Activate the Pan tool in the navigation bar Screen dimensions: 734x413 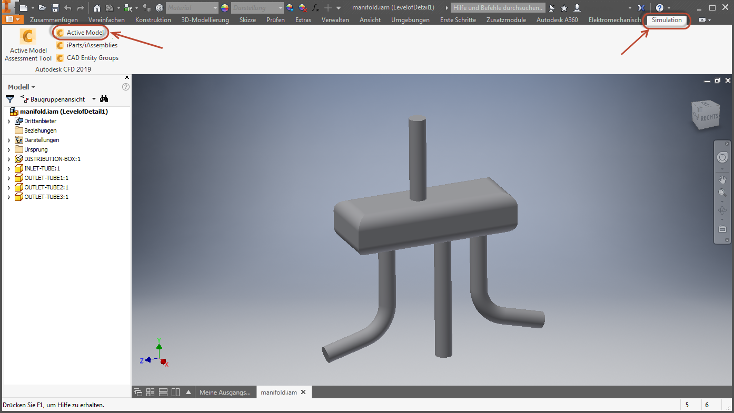(722, 179)
